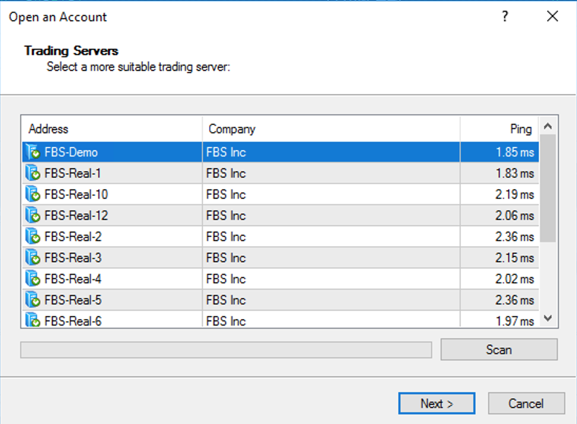577x424 pixels.
Task: Click the scrollbar up arrow in server list
Action: (x=548, y=126)
